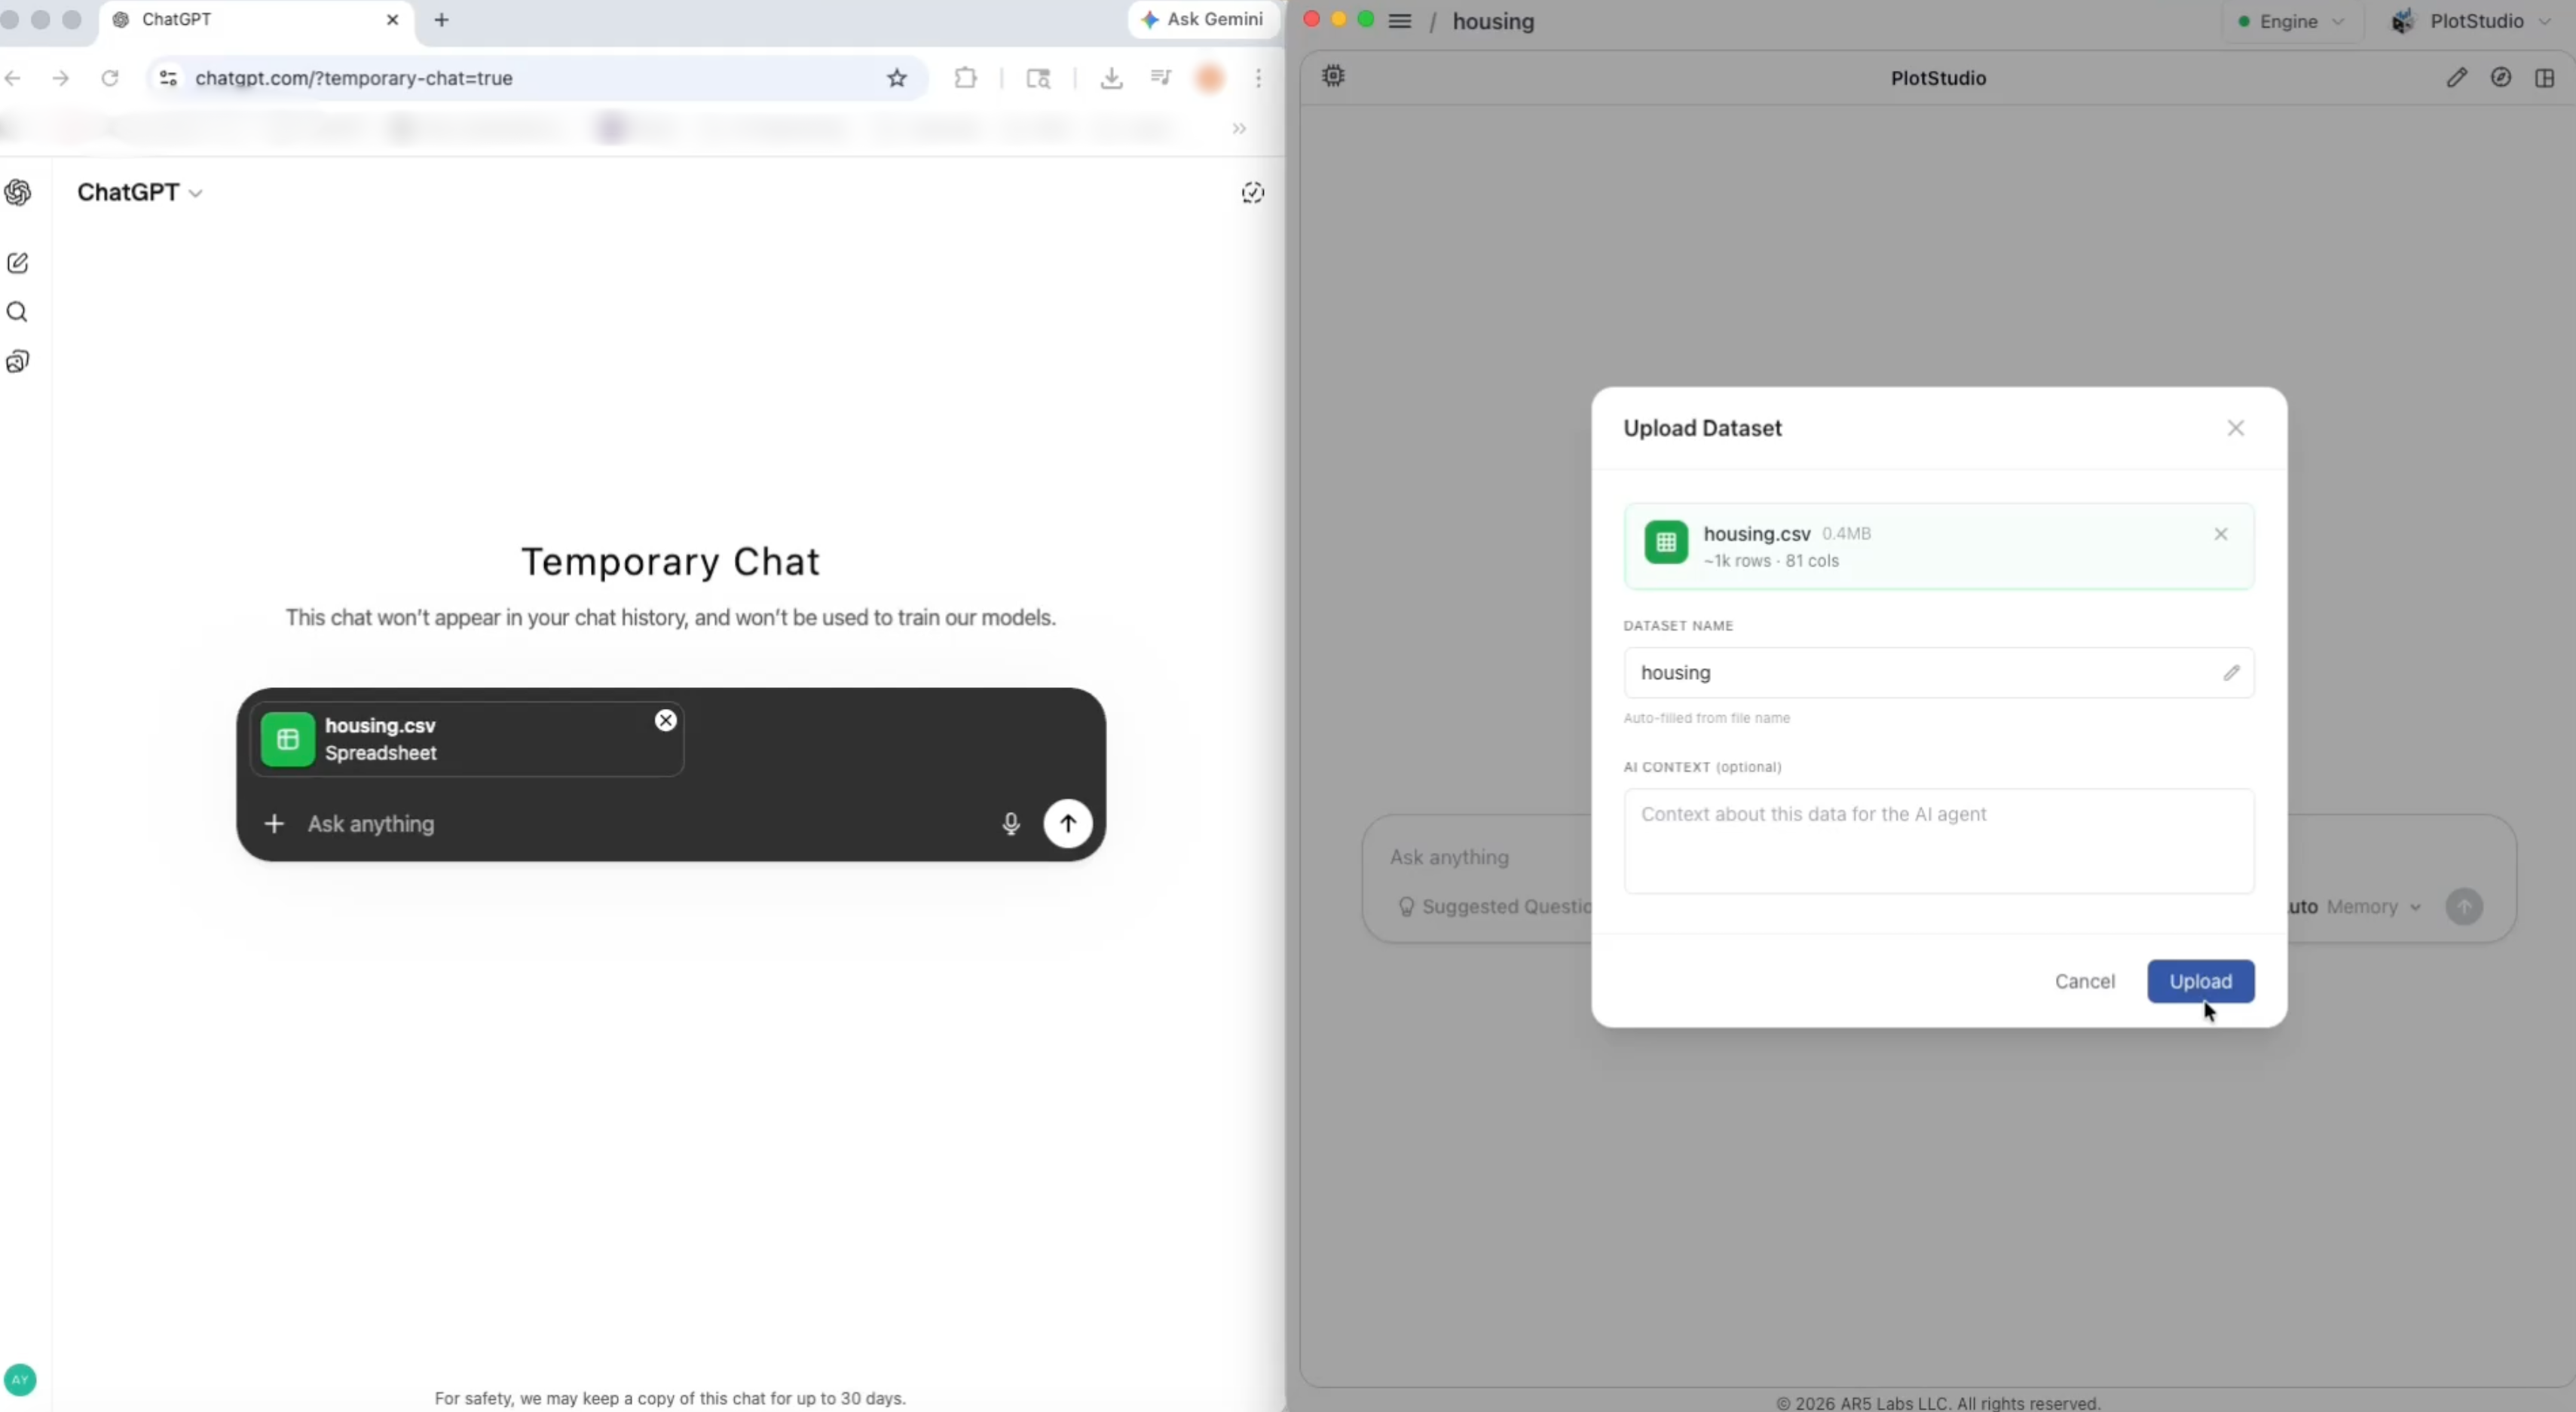Click the Upload button
2576x1412 pixels.
(2201, 981)
